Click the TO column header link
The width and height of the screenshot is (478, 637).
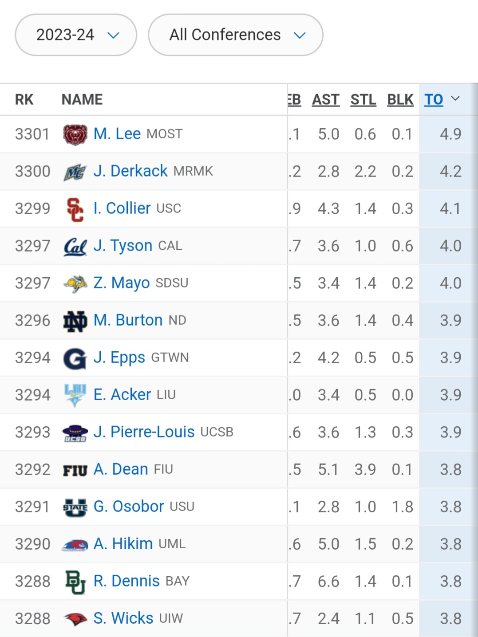433,100
